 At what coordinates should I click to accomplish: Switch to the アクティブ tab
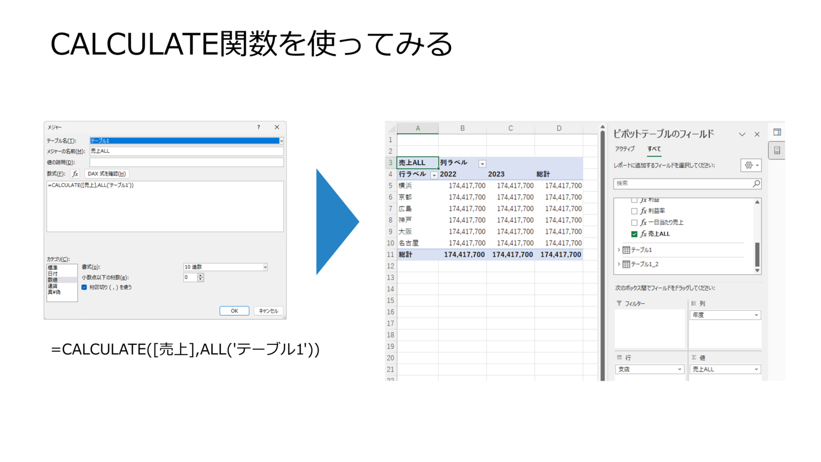624,149
